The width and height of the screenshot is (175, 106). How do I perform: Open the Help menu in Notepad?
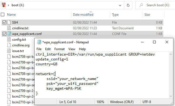tap(82, 49)
